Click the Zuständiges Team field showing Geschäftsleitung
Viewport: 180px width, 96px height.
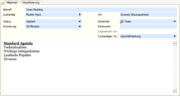coord(148,36)
